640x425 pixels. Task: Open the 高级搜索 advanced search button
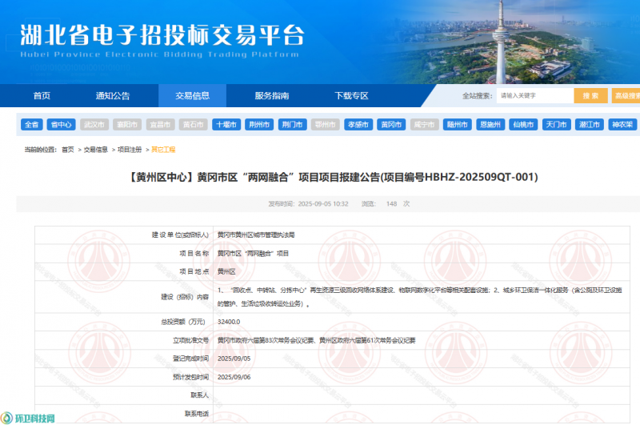(x=626, y=95)
